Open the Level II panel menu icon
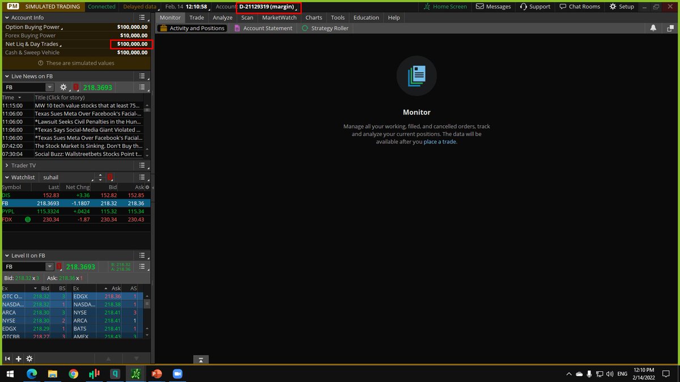680x382 pixels. 142,256
